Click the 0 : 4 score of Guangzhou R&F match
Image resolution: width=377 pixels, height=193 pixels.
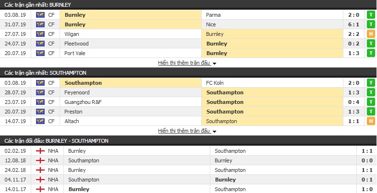click(353, 102)
